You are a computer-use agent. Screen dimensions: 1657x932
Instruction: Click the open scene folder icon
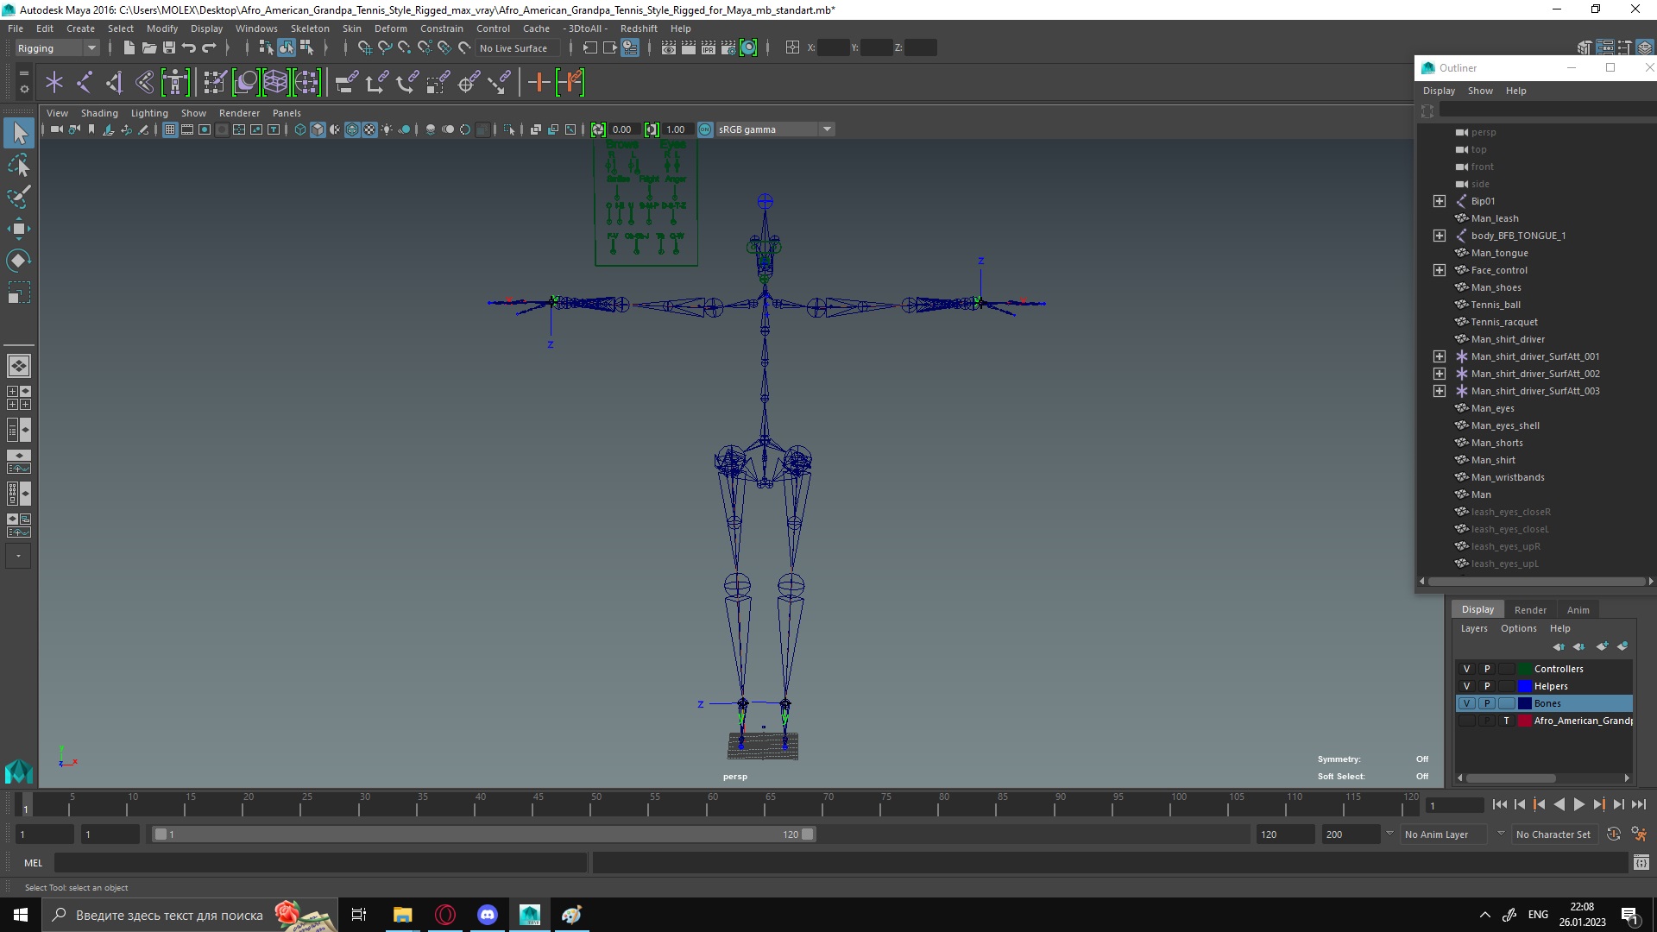148,48
